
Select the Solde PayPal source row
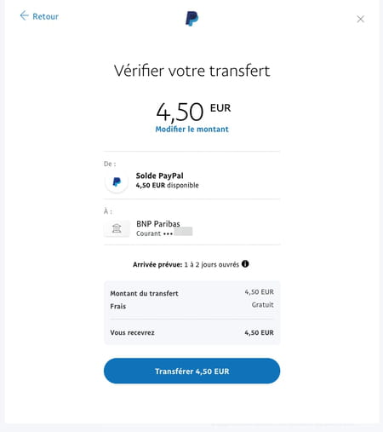[x=191, y=181]
